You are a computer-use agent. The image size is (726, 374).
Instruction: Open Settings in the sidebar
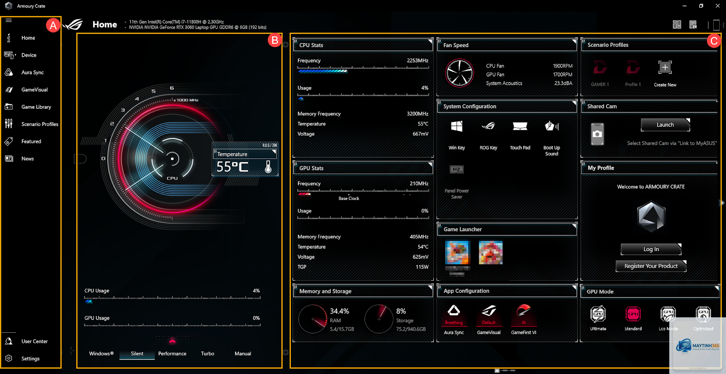coord(31,359)
